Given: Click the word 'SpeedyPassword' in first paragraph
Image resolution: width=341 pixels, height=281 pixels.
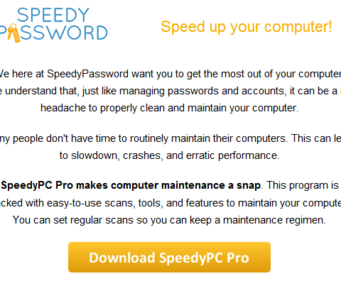Looking at the screenshot, I should click(x=87, y=74).
